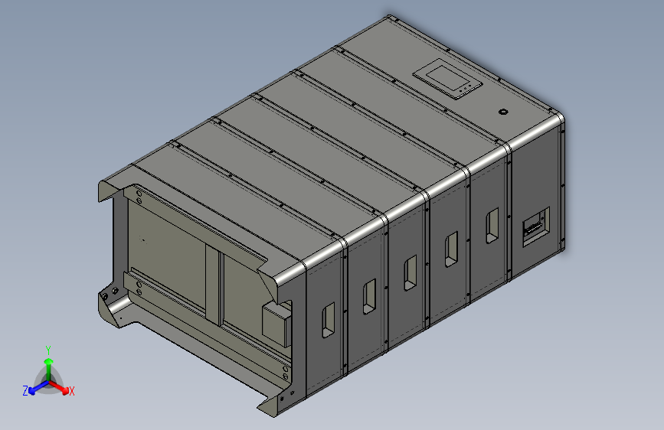664x430 pixels.
Task: Select the handle cutout nearest the connector port
Action: point(492,226)
